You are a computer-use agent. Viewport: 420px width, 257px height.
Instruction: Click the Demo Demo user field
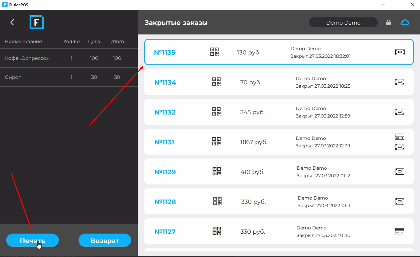pyautogui.click(x=343, y=23)
